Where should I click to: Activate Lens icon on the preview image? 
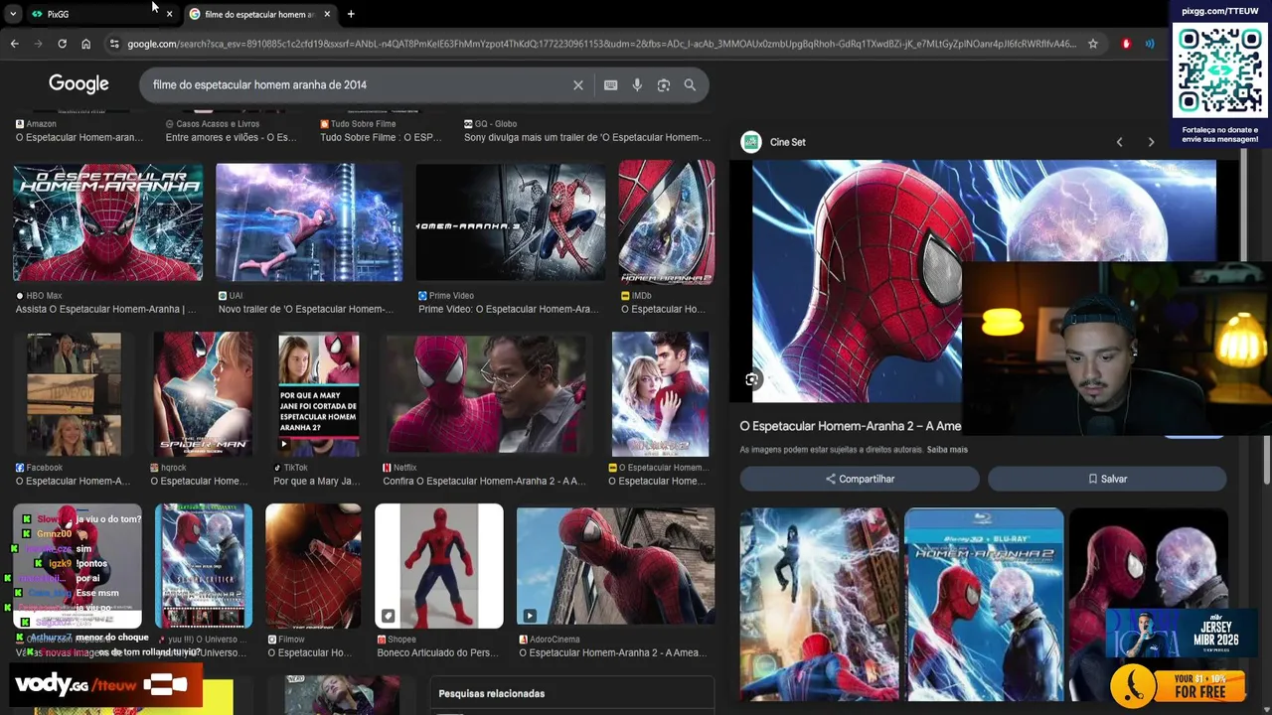pyautogui.click(x=752, y=379)
